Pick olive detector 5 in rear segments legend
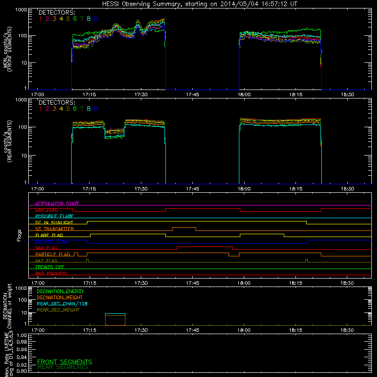The image size is (377, 377). coord(68,109)
